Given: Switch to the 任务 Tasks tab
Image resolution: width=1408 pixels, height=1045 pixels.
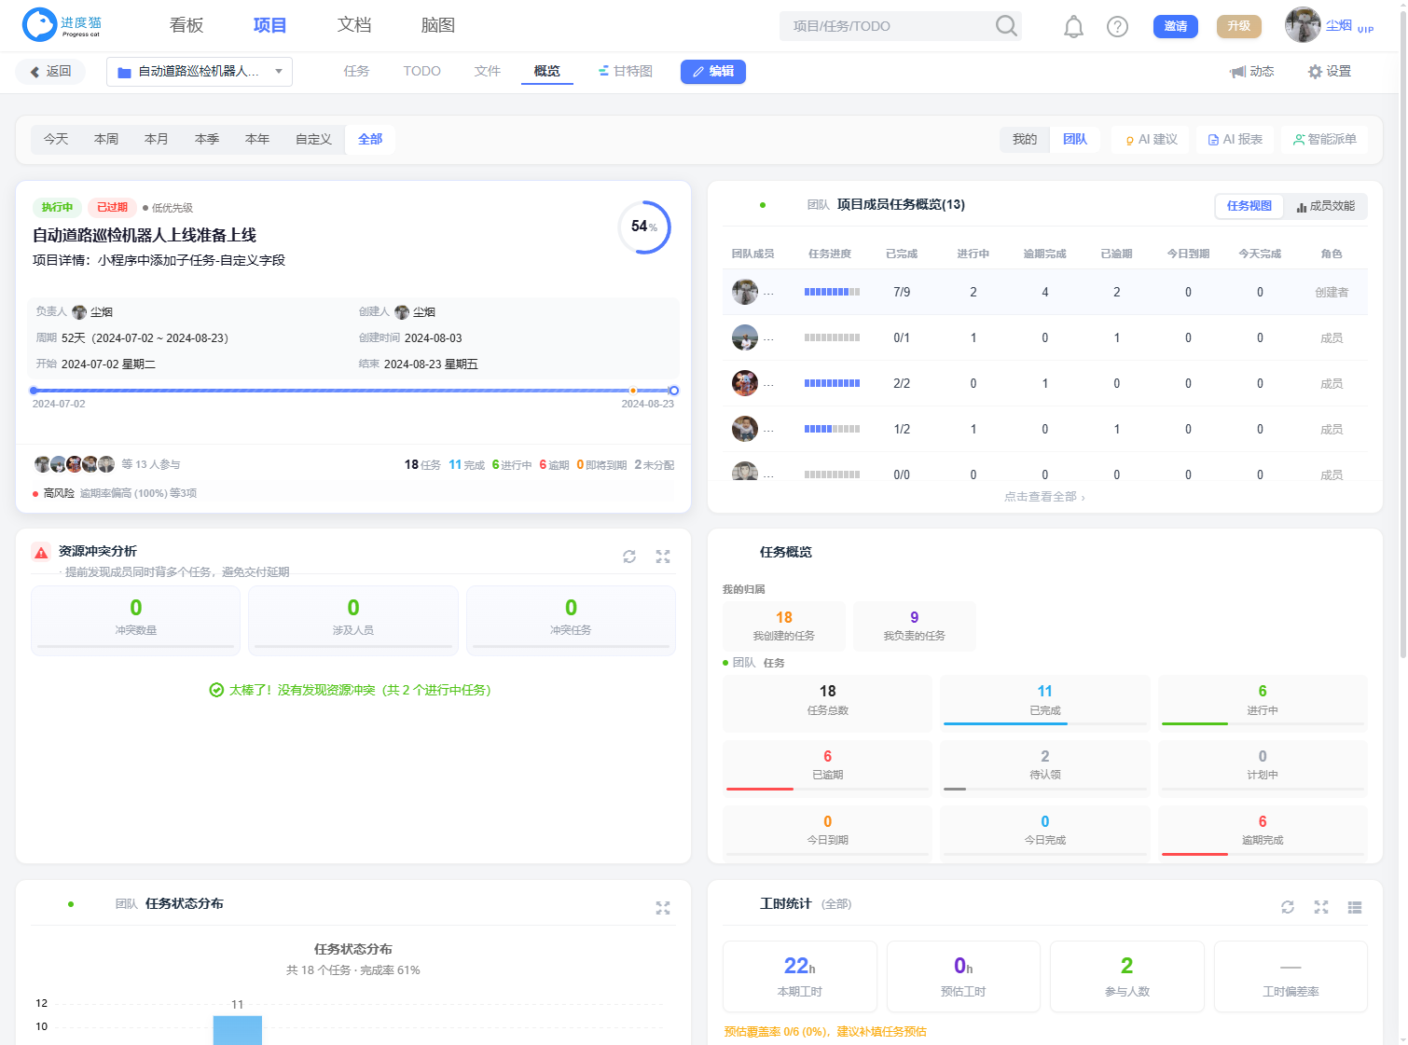Looking at the screenshot, I should (x=356, y=71).
